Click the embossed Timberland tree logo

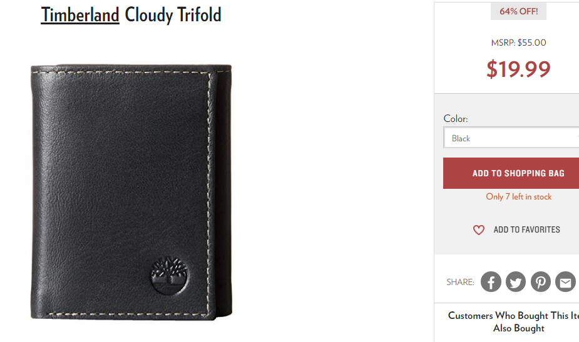(170, 276)
